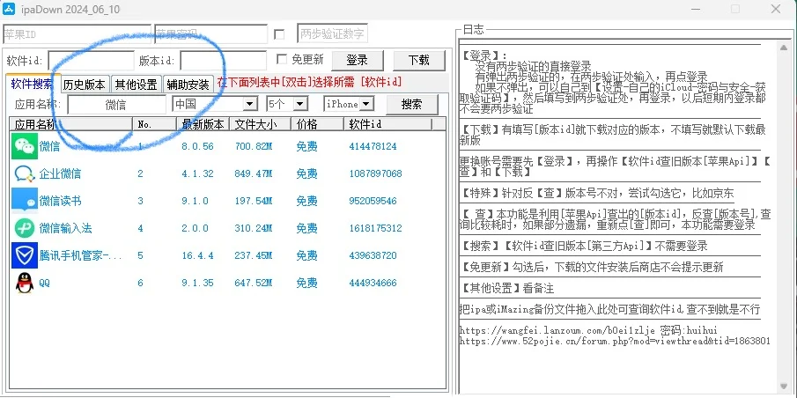Screen dimensions: 797x398
Task: Click the 微信输入法 app icon
Action: pyautogui.click(x=25, y=228)
